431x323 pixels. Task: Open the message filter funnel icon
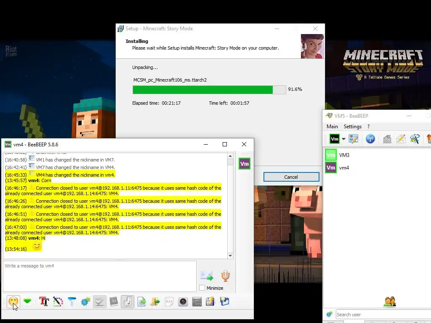pyautogui.click(x=72, y=302)
